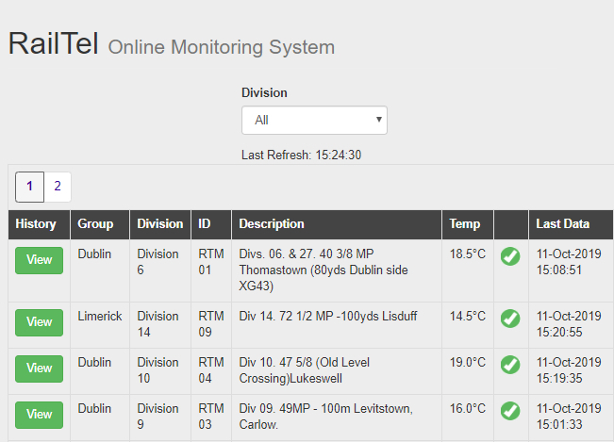Click green check status icon for RTM 03

pos(510,411)
